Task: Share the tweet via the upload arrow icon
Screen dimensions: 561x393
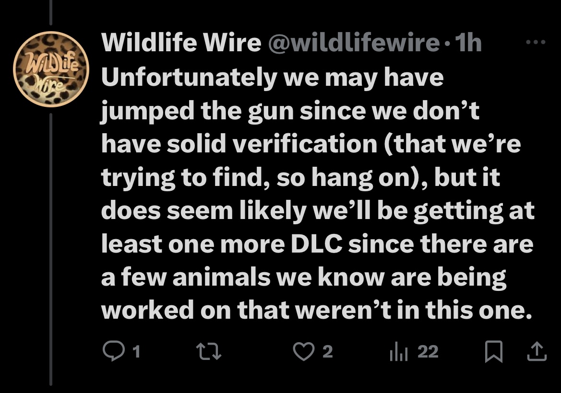Action: coord(537,351)
